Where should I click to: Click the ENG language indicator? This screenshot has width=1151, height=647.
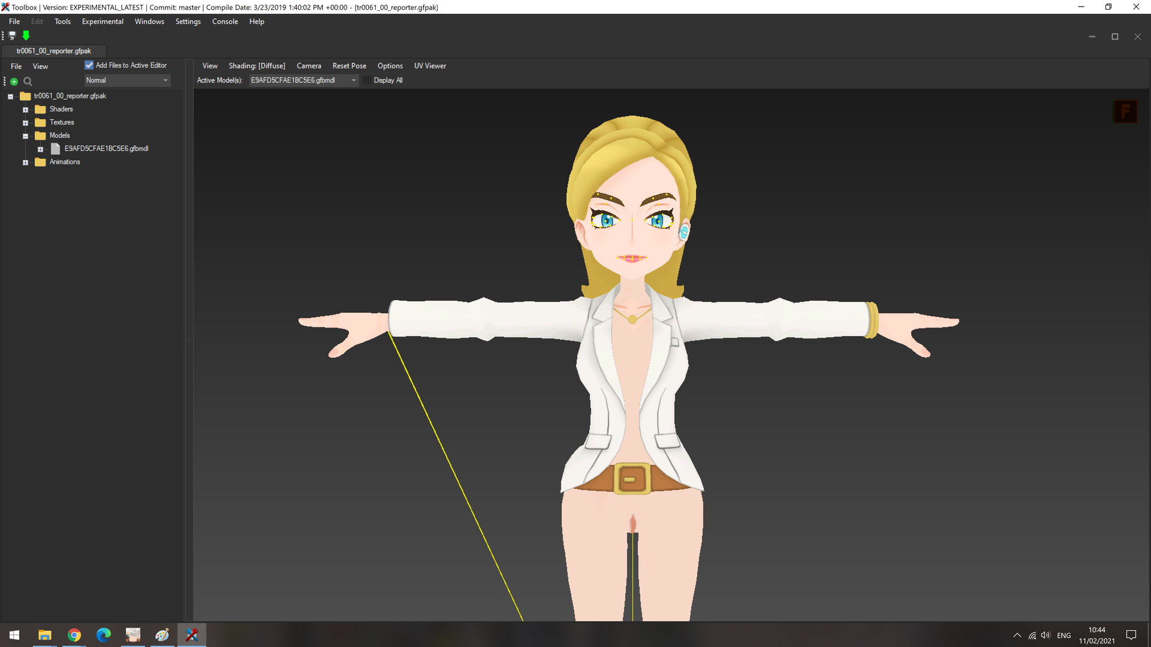click(x=1064, y=636)
